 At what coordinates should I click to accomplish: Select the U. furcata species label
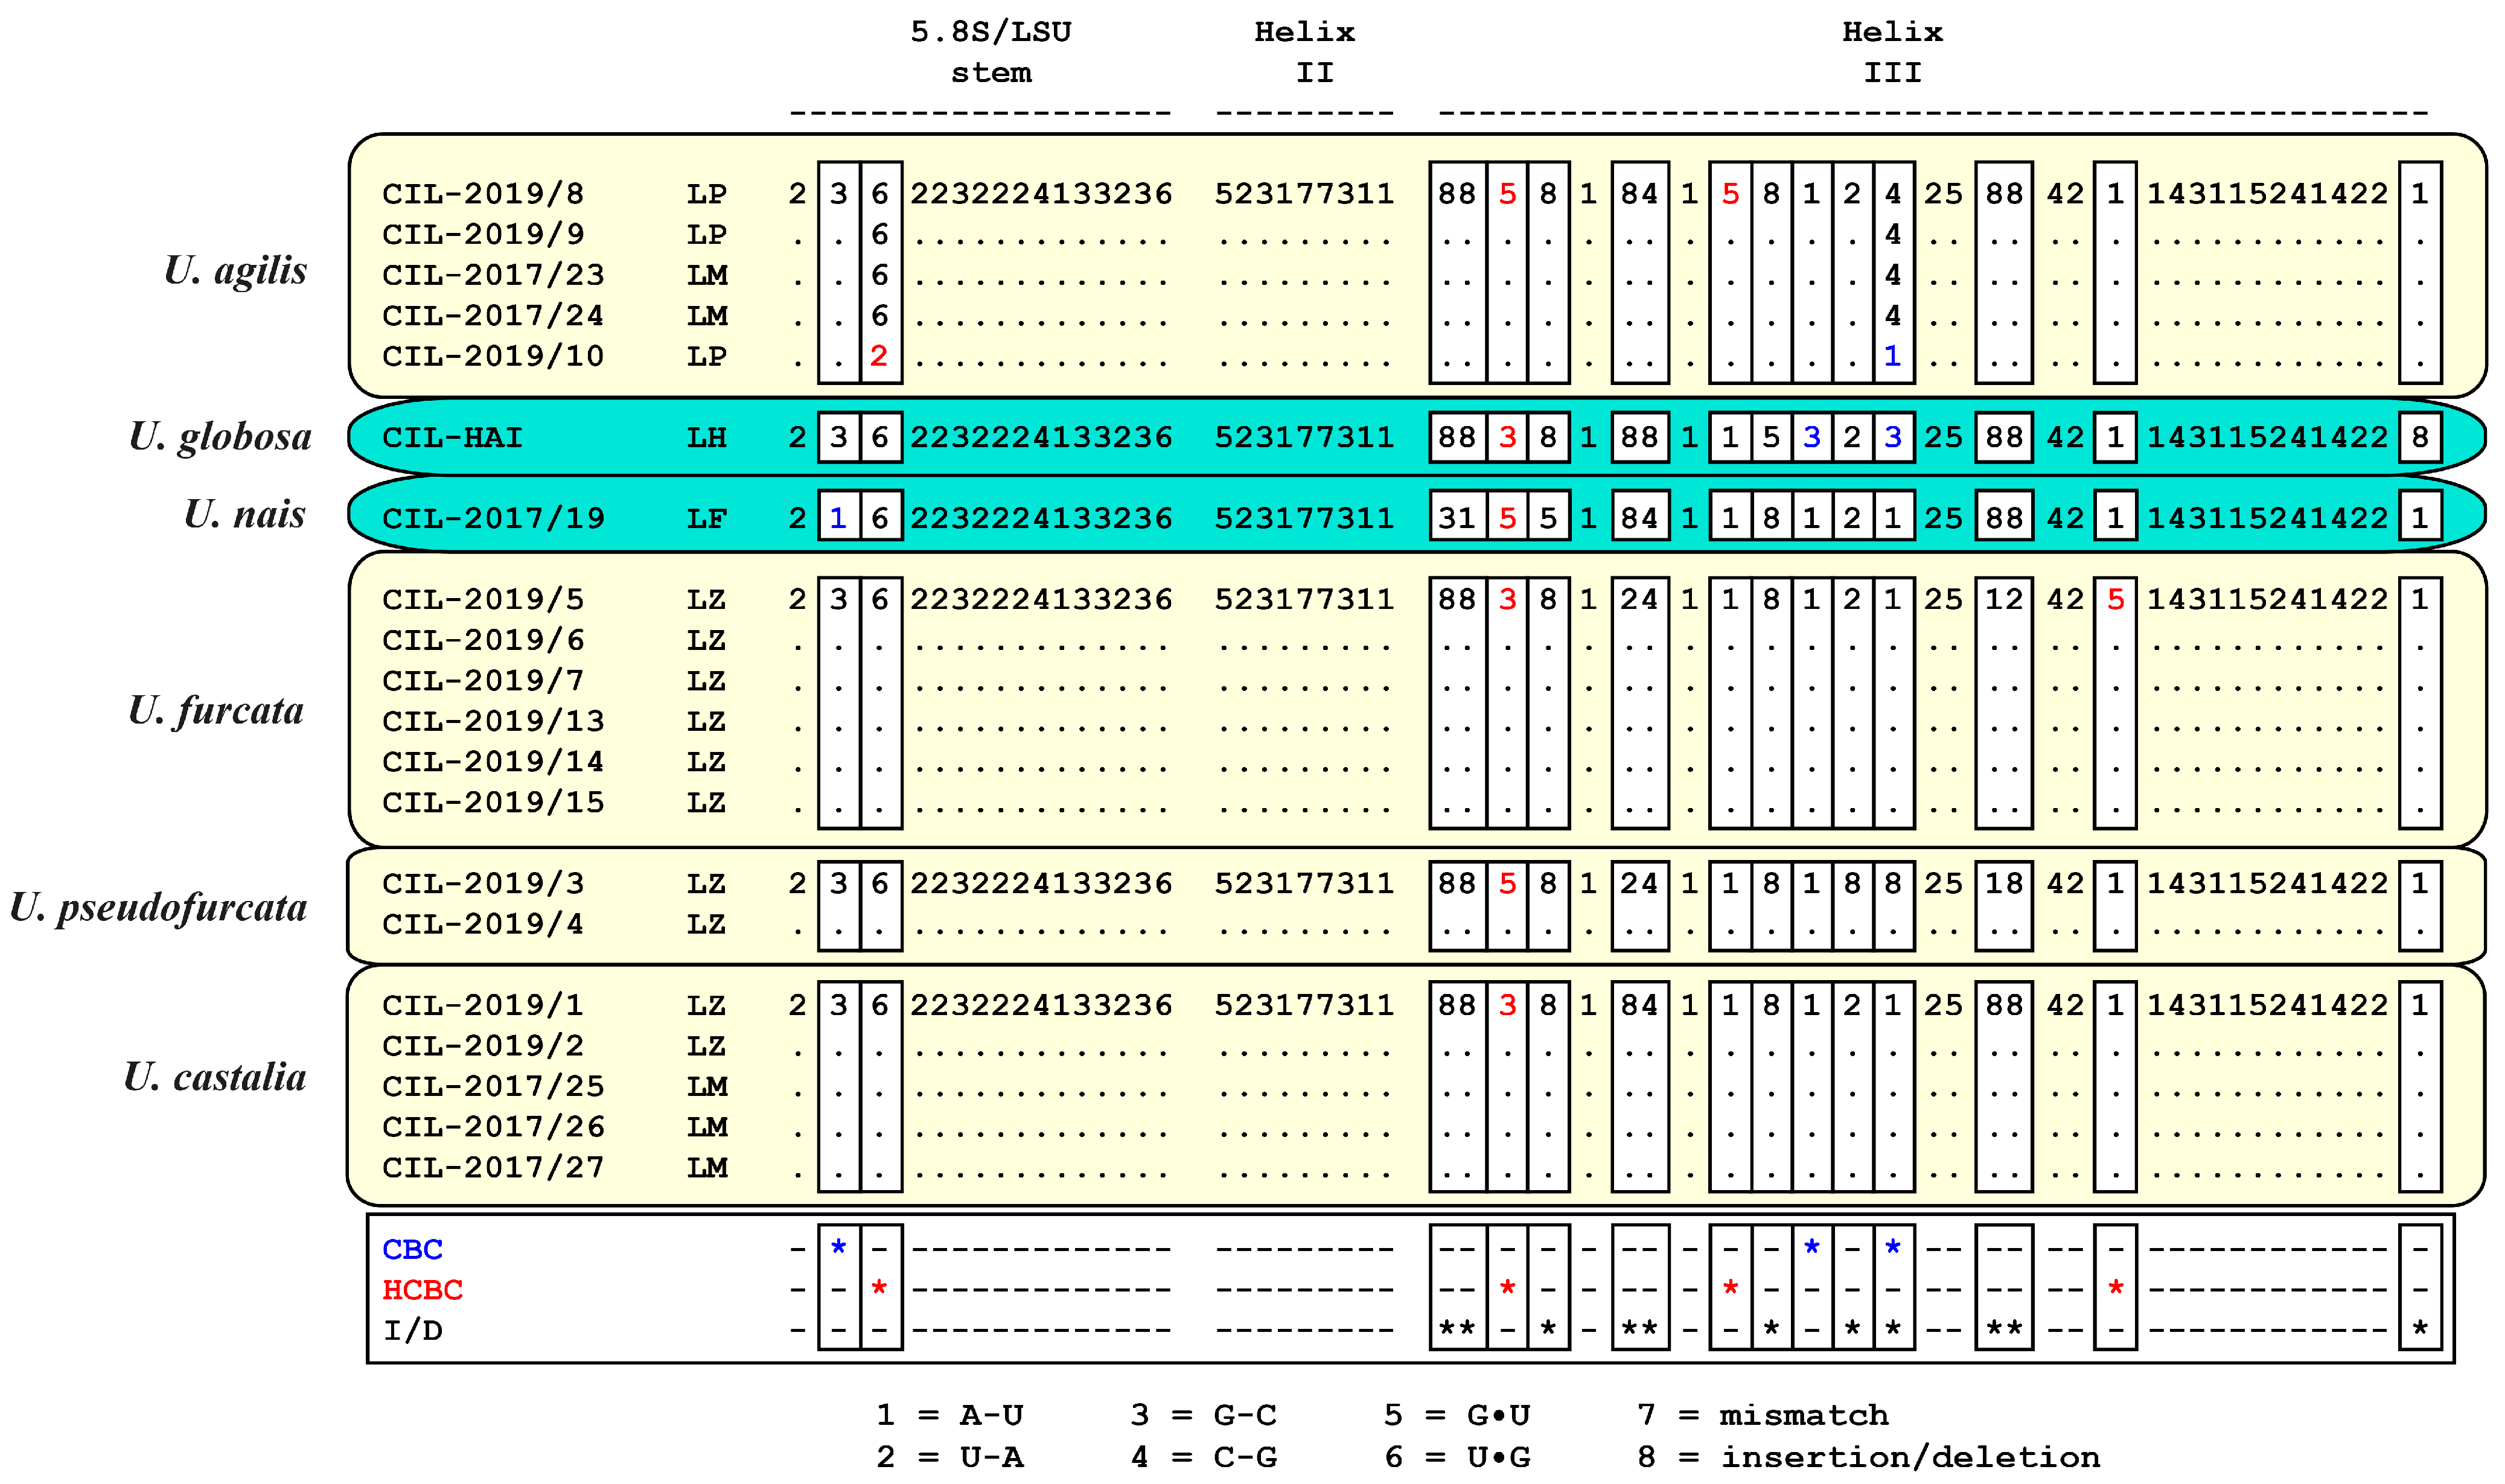click(x=216, y=711)
